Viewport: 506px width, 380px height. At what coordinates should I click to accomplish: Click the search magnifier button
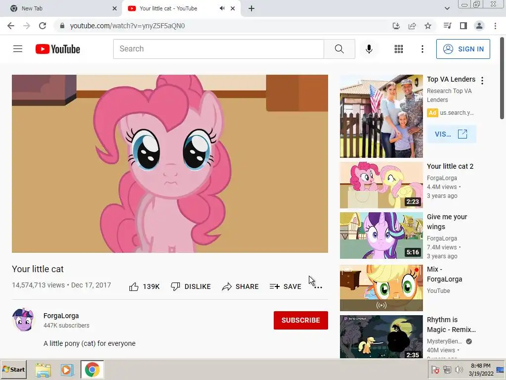pos(339,49)
